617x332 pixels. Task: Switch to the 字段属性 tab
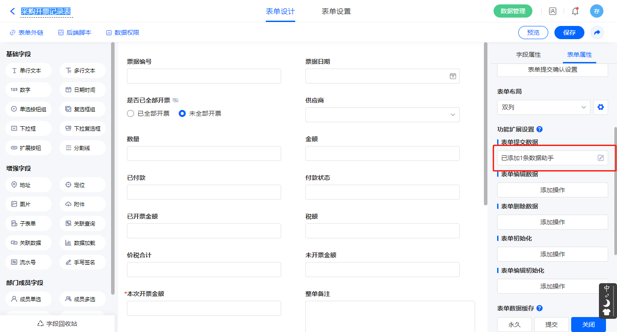tap(528, 55)
